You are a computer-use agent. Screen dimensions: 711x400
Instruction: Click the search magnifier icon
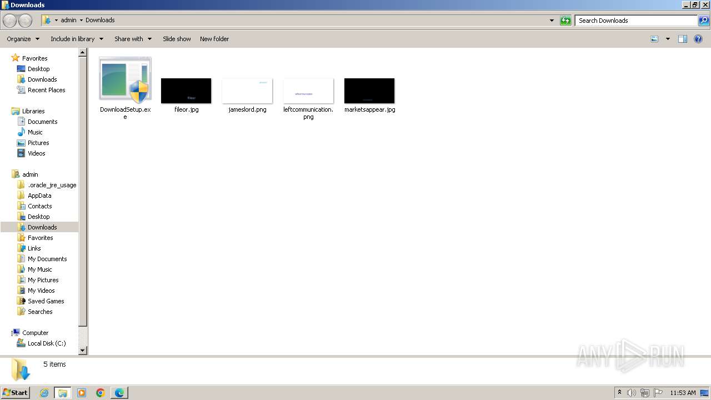pos(704,21)
